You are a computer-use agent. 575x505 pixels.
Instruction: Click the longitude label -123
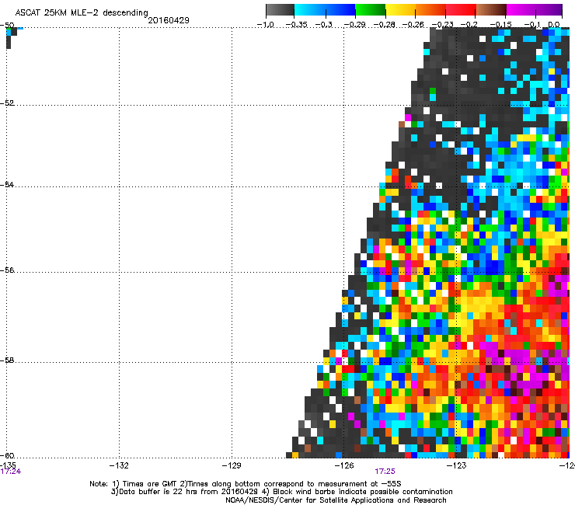click(457, 465)
